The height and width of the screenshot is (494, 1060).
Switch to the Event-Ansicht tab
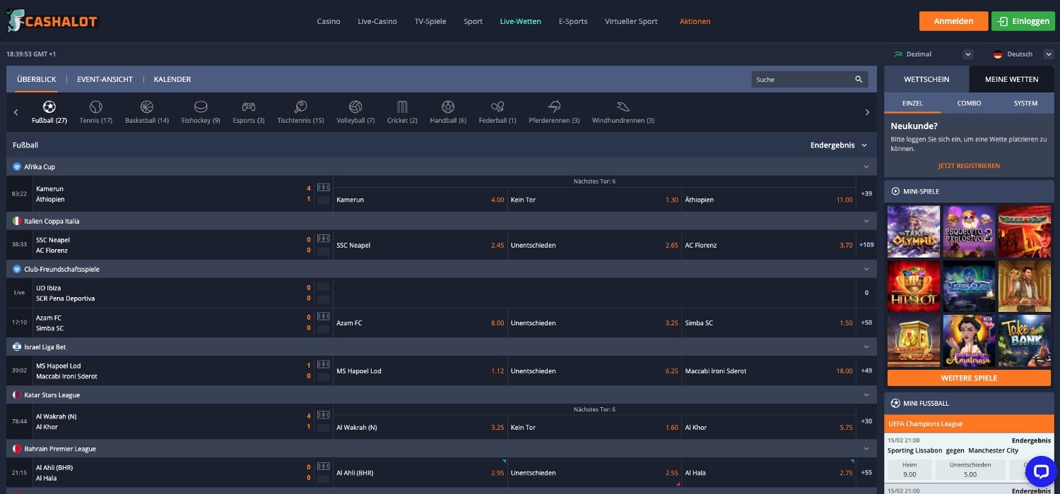[105, 80]
